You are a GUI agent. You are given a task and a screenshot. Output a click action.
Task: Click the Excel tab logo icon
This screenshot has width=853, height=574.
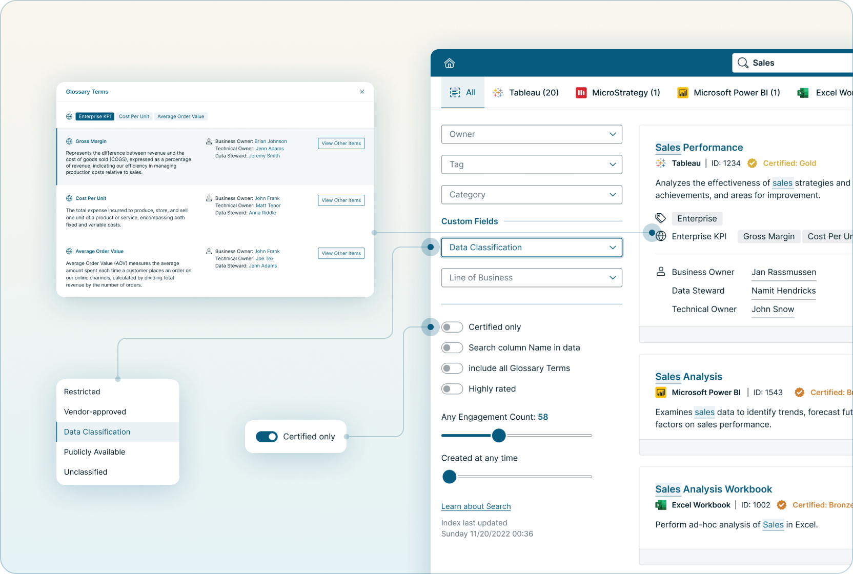click(803, 93)
